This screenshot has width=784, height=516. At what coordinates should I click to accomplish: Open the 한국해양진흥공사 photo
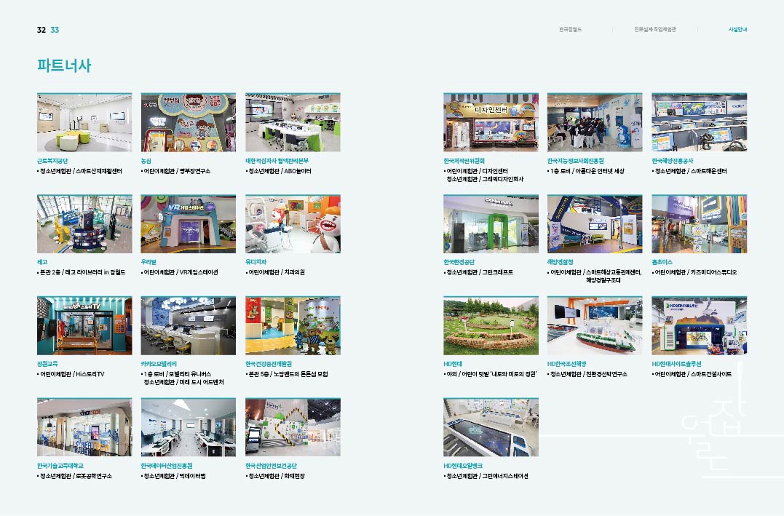point(700,122)
